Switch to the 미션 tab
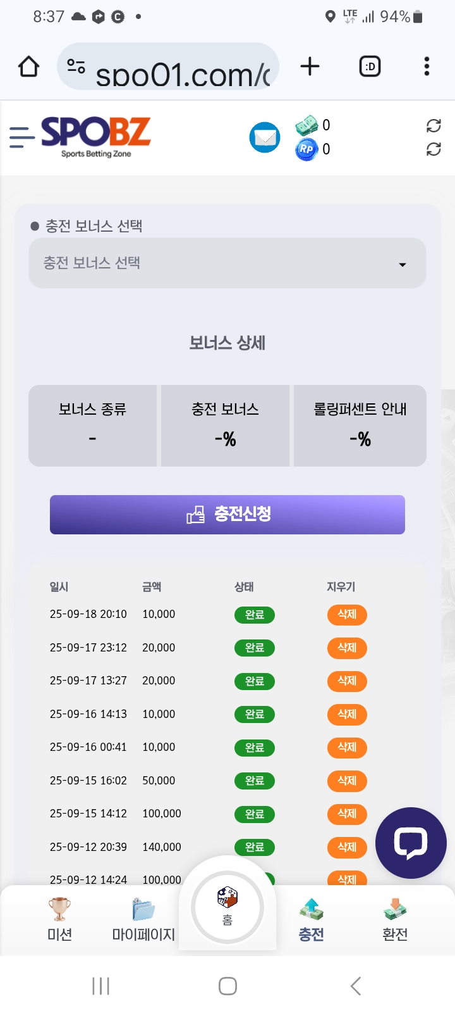Image resolution: width=455 pixels, height=1013 pixels. [59, 920]
